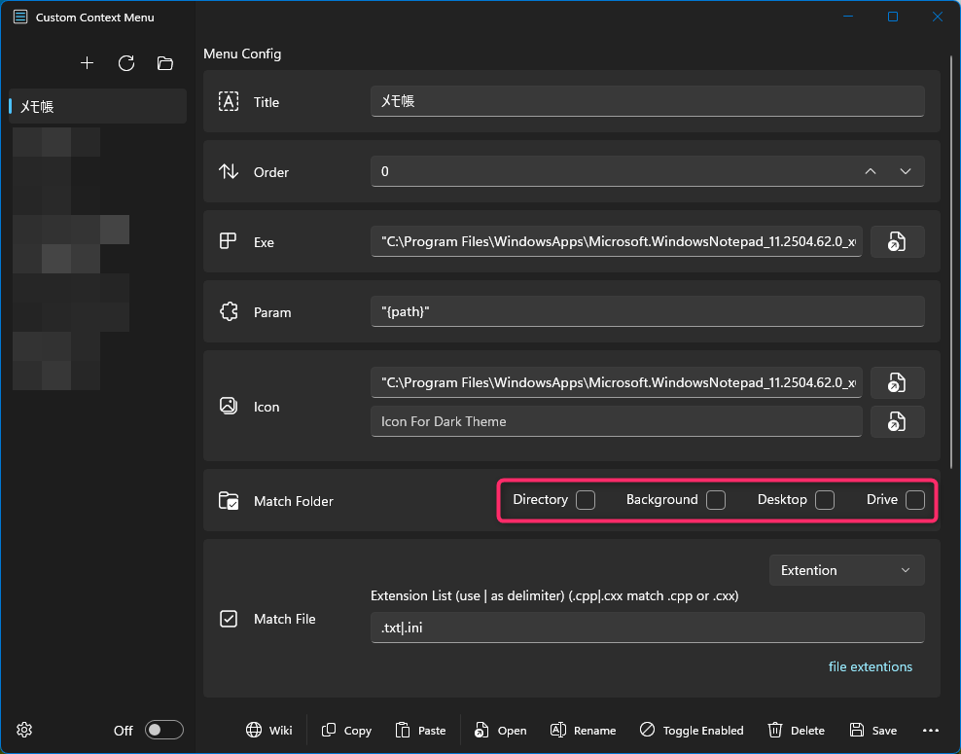The width and height of the screenshot is (961, 754).
Task: Click the Menu Config heading
Action: coord(242,54)
